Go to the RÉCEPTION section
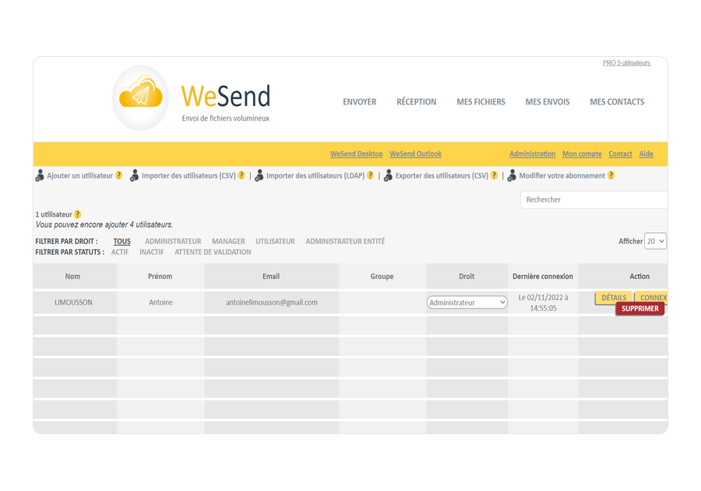 416,102
